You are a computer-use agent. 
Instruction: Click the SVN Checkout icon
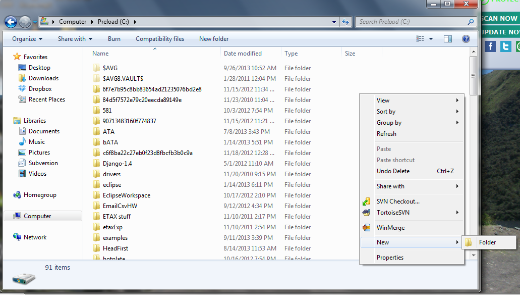click(367, 201)
